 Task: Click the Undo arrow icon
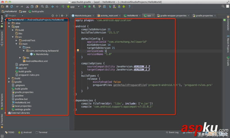click(x=17, y=7)
